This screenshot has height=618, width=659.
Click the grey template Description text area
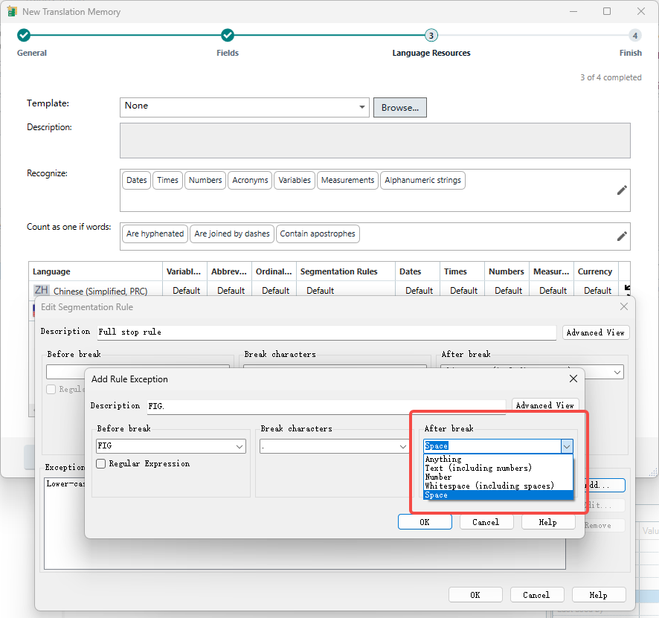click(x=375, y=141)
